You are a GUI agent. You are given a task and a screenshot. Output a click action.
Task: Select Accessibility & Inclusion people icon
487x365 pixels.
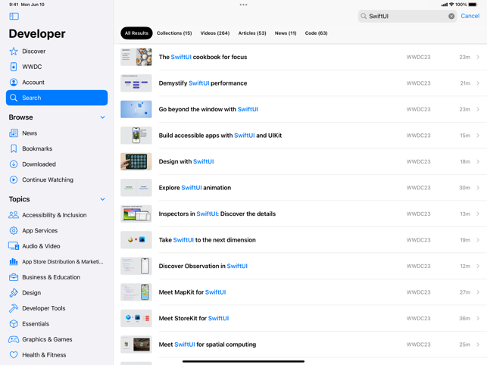coord(14,215)
